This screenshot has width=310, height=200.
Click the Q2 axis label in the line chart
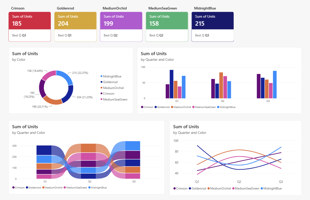(239, 182)
